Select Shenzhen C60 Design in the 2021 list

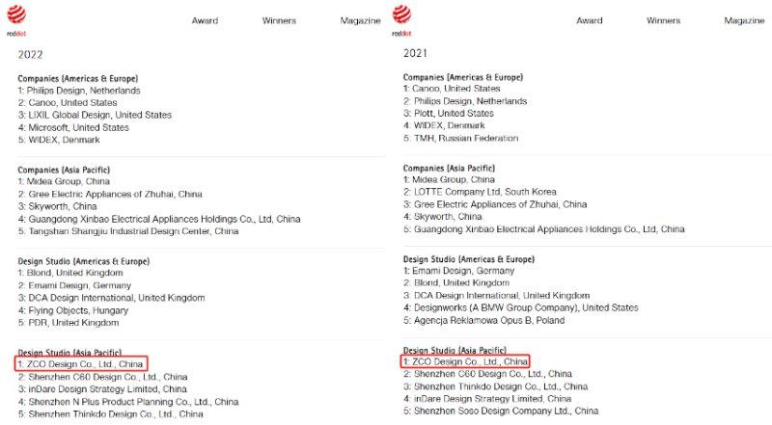pyautogui.click(x=488, y=374)
